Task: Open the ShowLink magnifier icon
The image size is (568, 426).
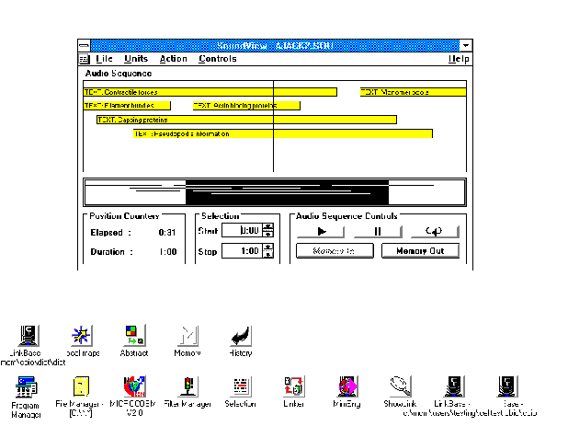Action: 399,386
